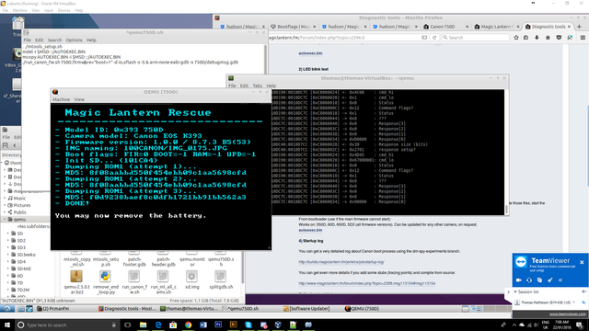The width and height of the screenshot is (589, 331).
Task: Switch to Magic Lantern Firefox tab
Action: tap(497, 27)
